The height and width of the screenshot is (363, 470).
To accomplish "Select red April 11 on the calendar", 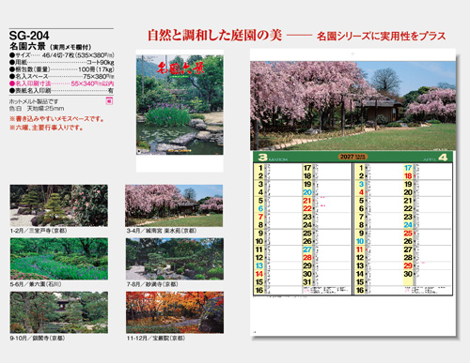I will (x=360, y=250).
